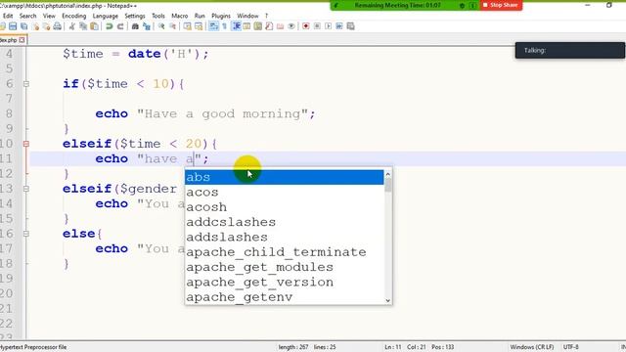Click the Paste clipboard icon
The width and height of the screenshot is (626, 352).
[x=94, y=26]
